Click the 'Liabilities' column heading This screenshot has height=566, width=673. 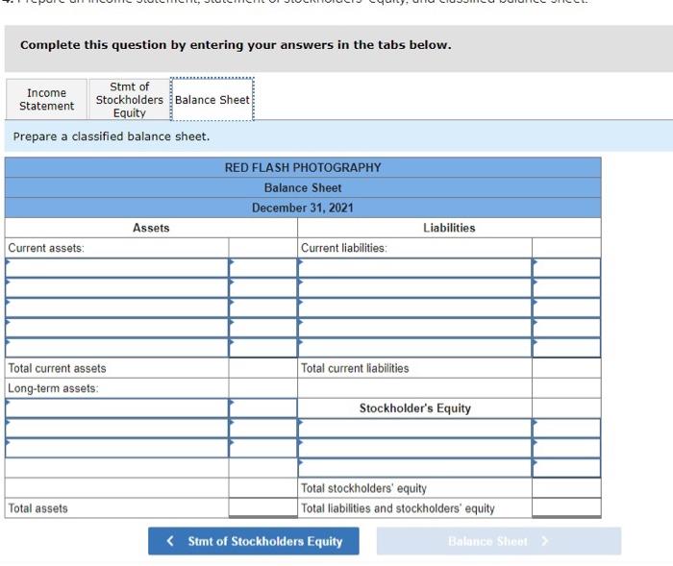(x=449, y=228)
